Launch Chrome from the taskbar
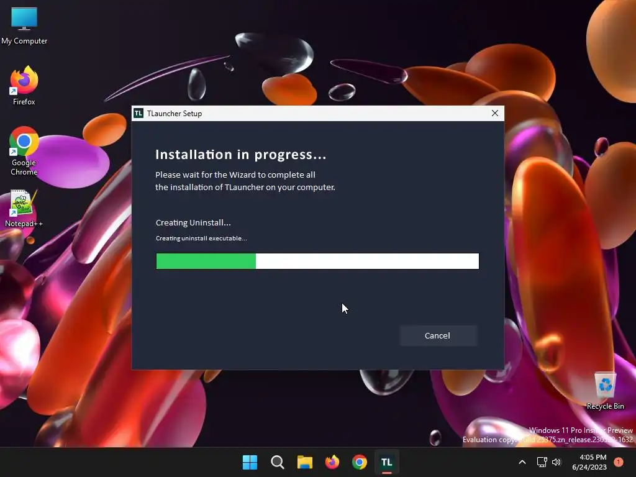The image size is (636, 477). 360,462
